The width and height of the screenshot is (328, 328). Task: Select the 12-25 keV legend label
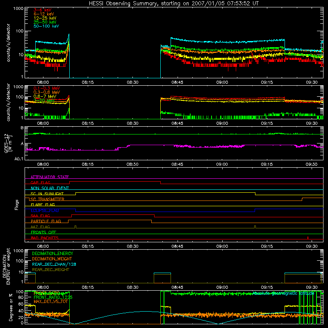(x=45, y=18)
